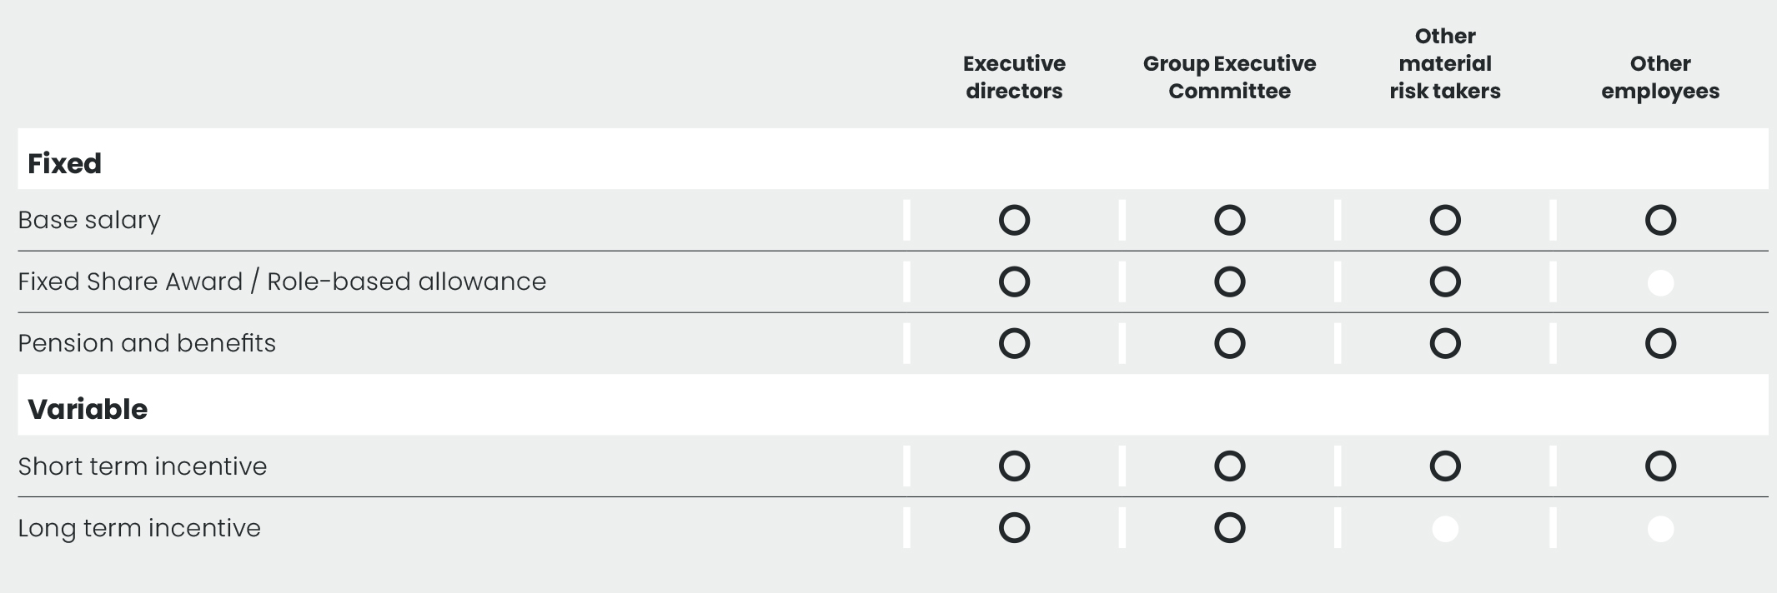Image resolution: width=1777 pixels, height=593 pixels.
Task: Click the Executive directors column header
Action: click(1014, 77)
